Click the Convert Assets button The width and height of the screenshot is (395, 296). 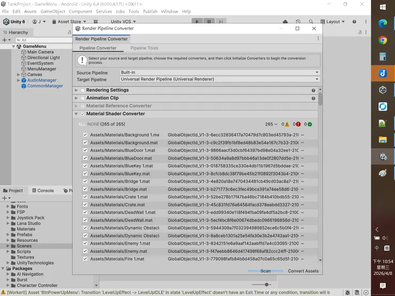[x=303, y=271]
